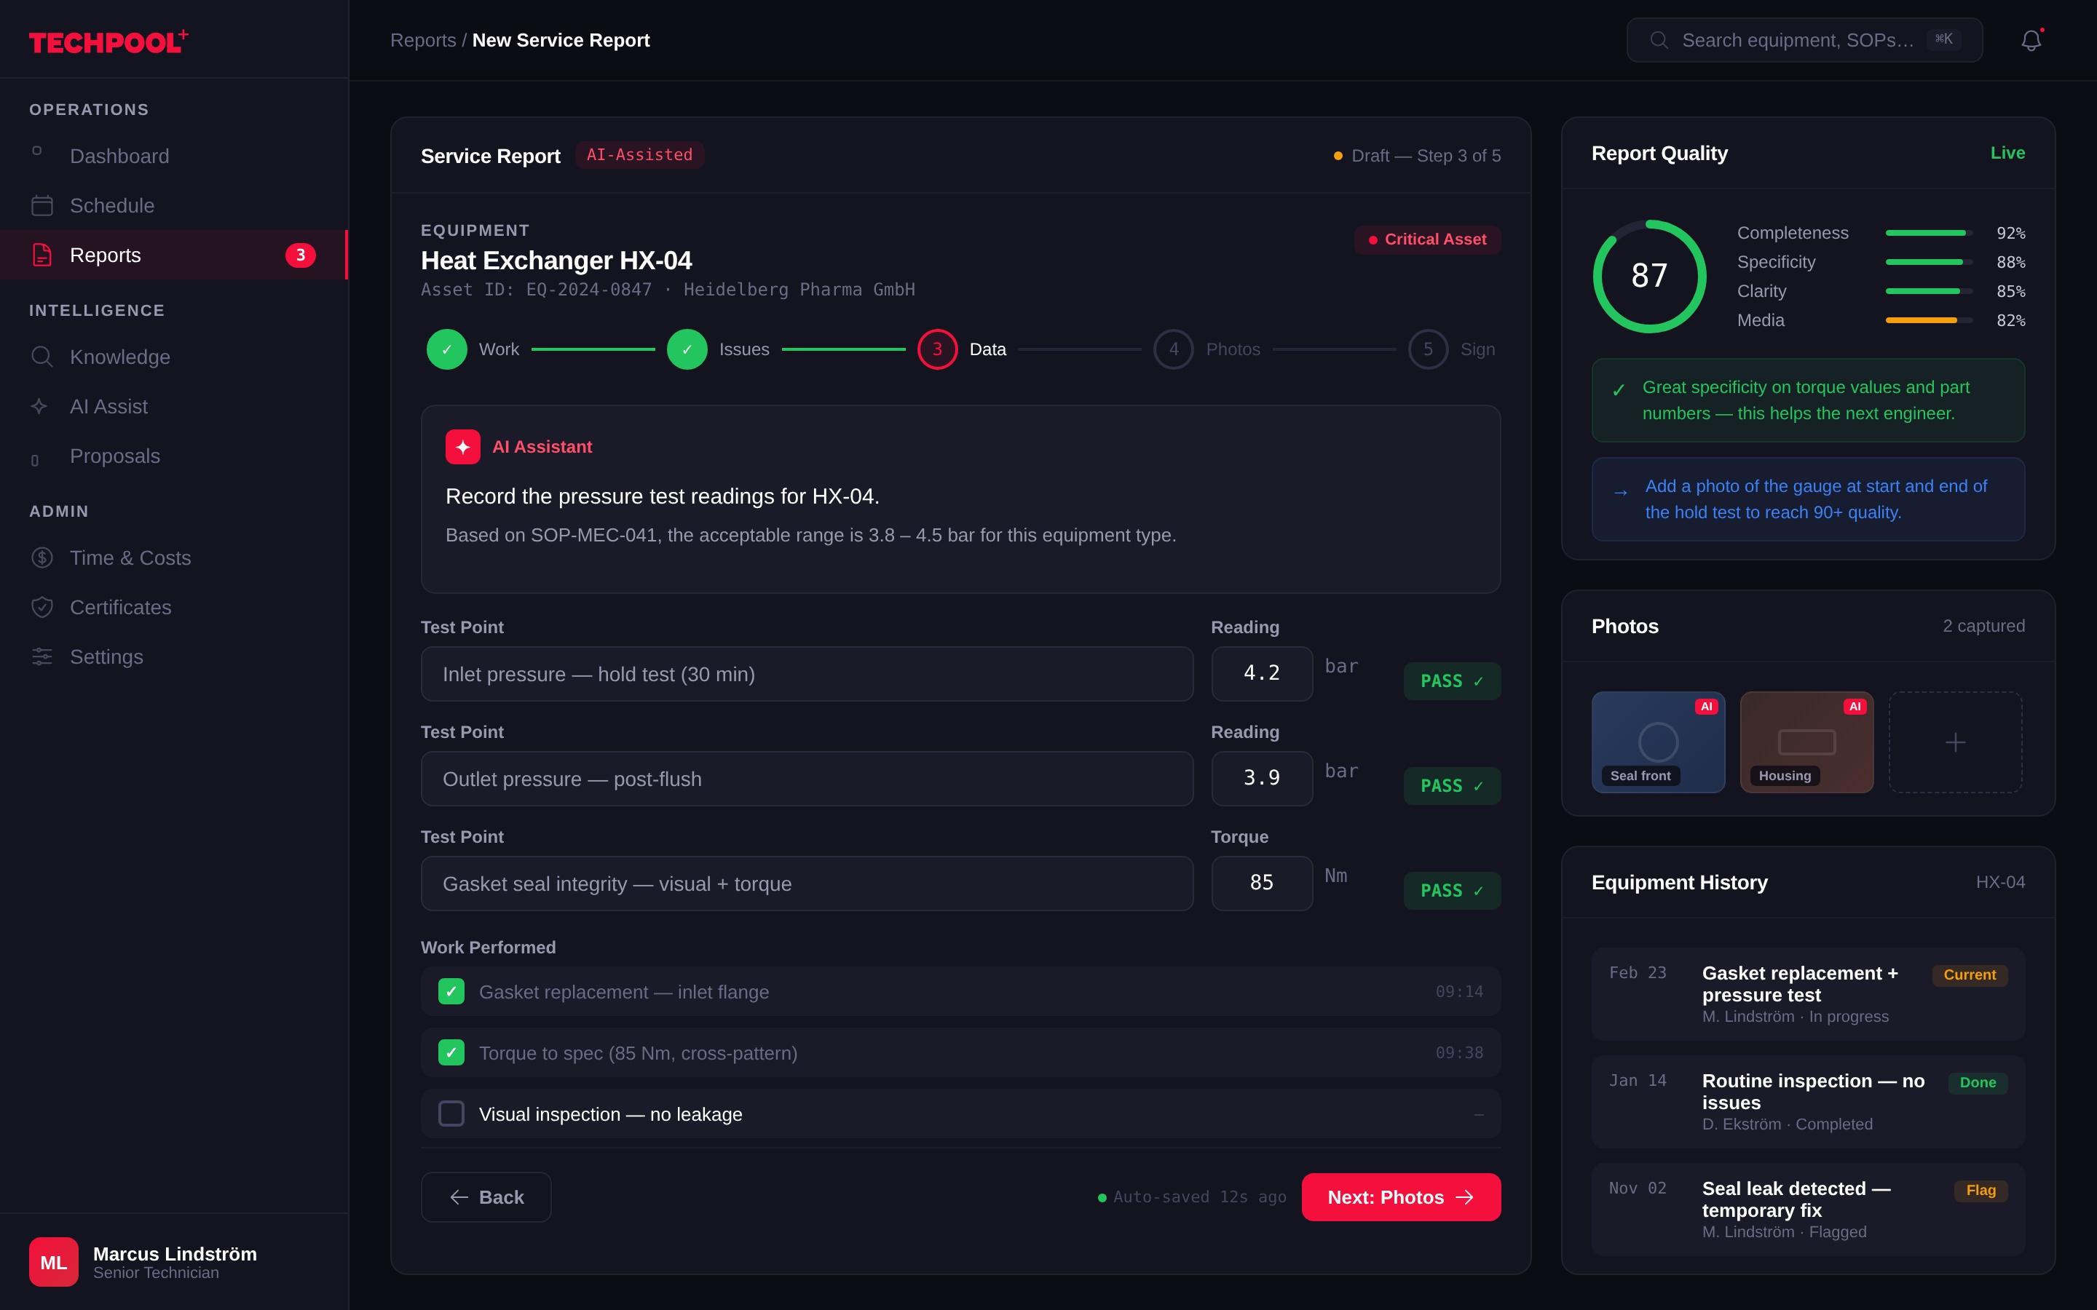Click the Knowledge magnifier icon
The image size is (2097, 1310).
coord(42,356)
